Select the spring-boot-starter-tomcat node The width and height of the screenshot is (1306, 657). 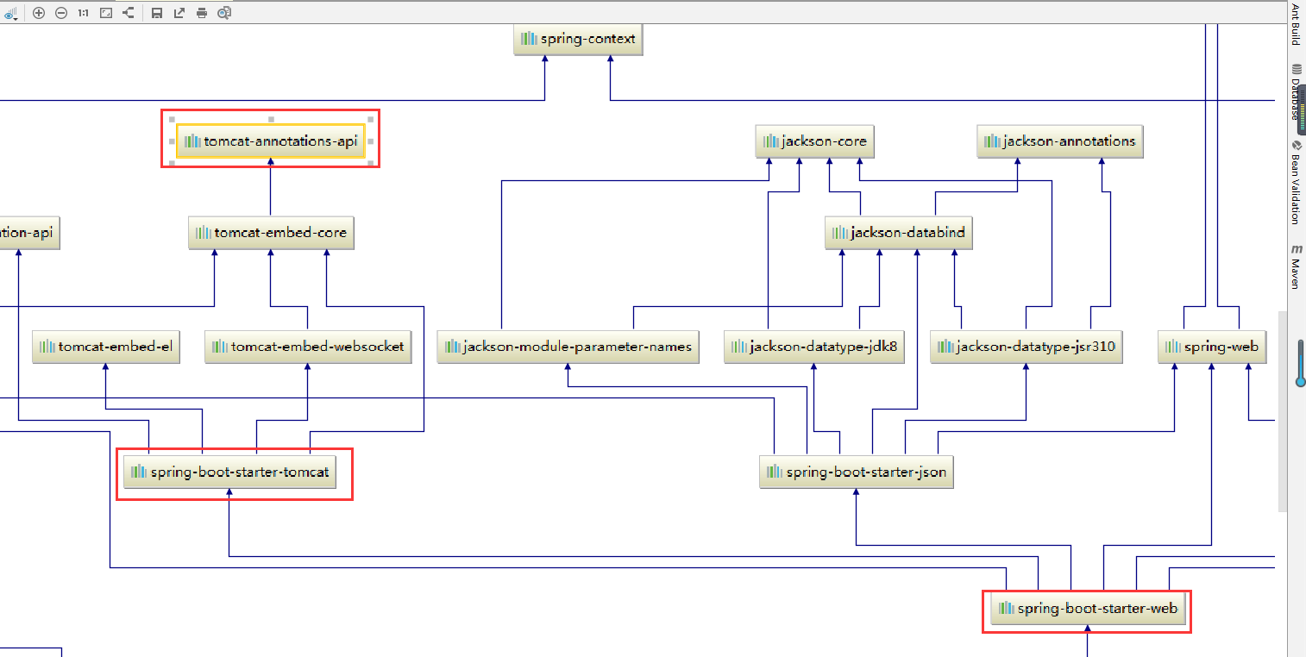(x=229, y=472)
